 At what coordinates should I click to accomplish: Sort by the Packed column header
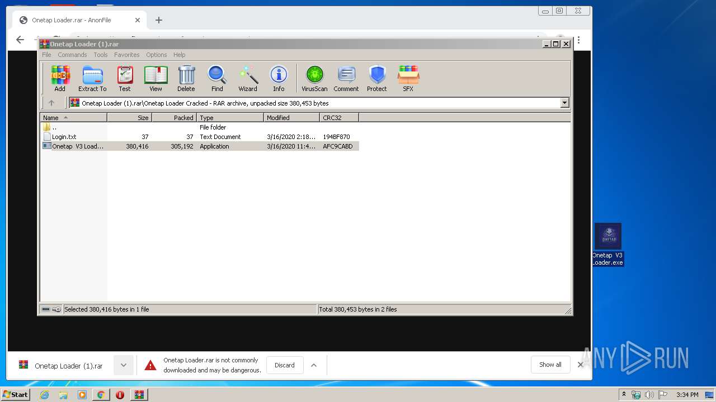[174, 117]
